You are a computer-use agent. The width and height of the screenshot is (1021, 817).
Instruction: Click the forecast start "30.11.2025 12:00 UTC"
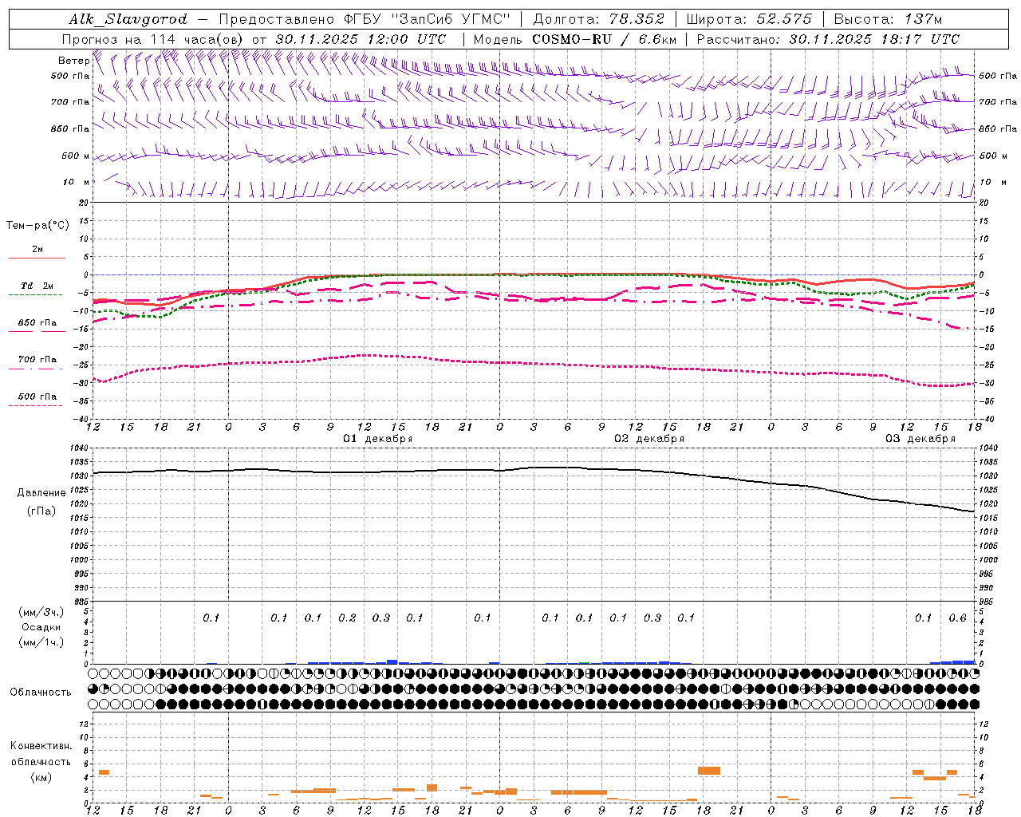click(x=361, y=39)
